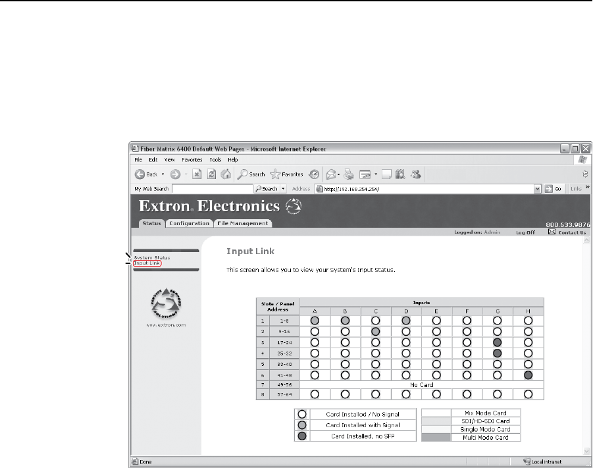The image size is (593, 468).
Task: Click the Local intranet status icon
Action: tap(527, 461)
